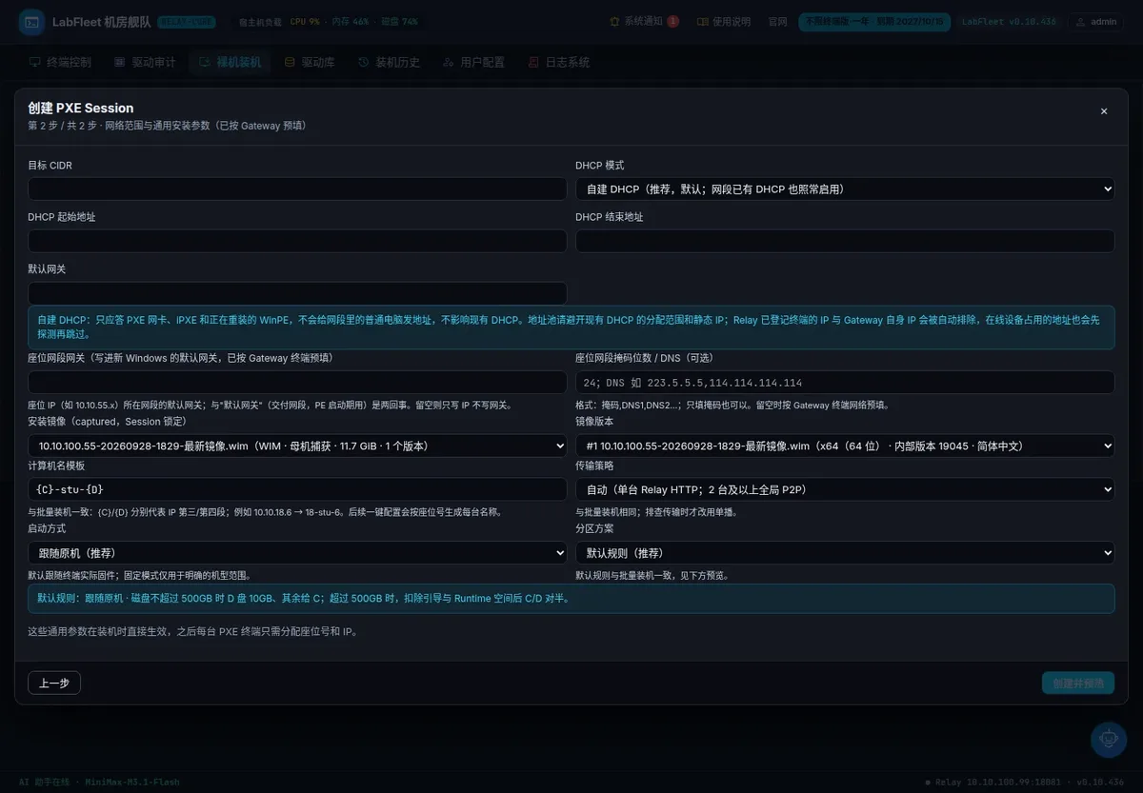Click the bell icon for 系统通知
The height and width of the screenshot is (793, 1143).
pos(614,21)
